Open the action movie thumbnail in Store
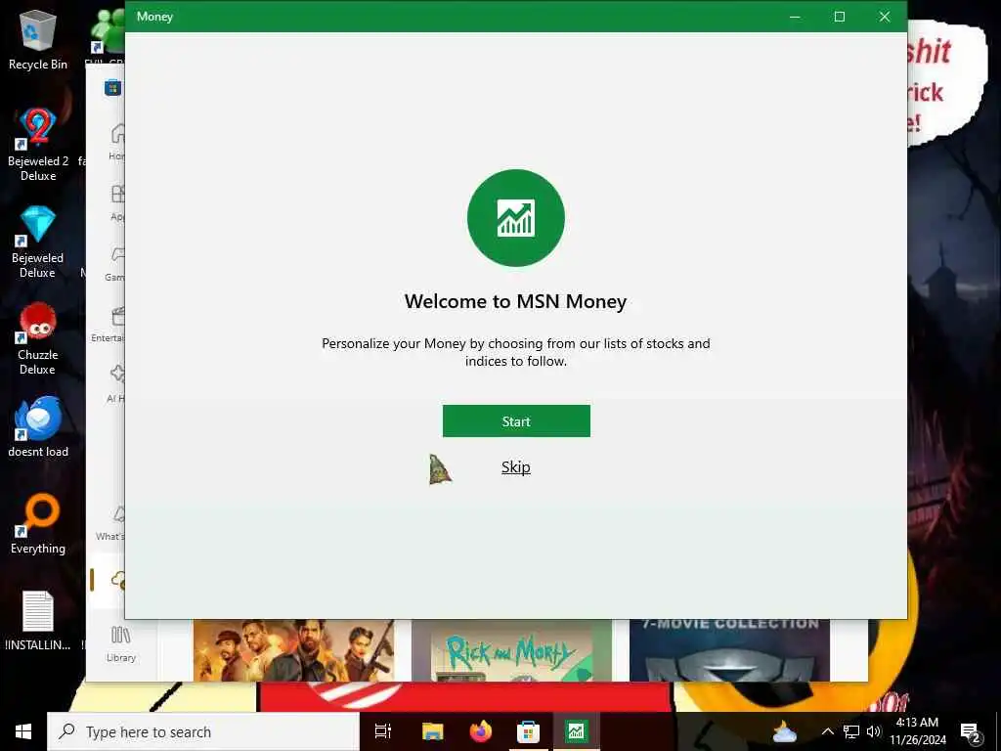This screenshot has width=1001, height=751. [x=293, y=650]
